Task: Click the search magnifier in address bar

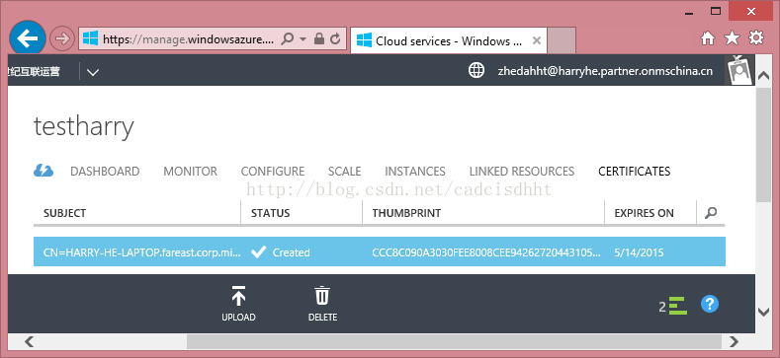Action: [x=287, y=38]
